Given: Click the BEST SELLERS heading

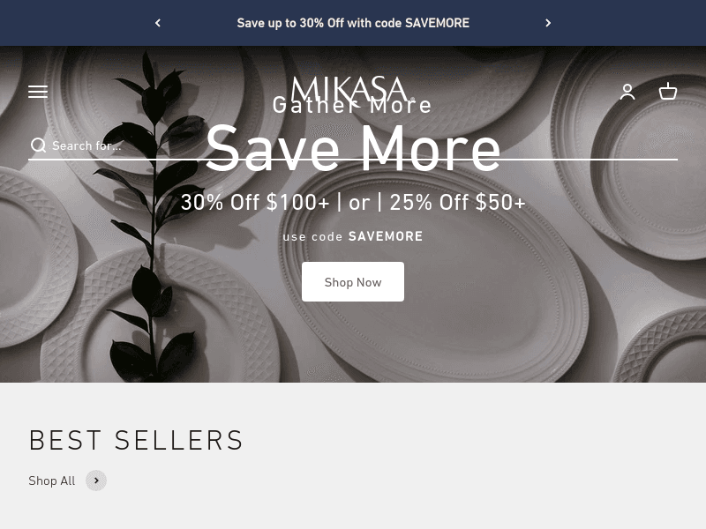Looking at the screenshot, I should (x=136, y=440).
